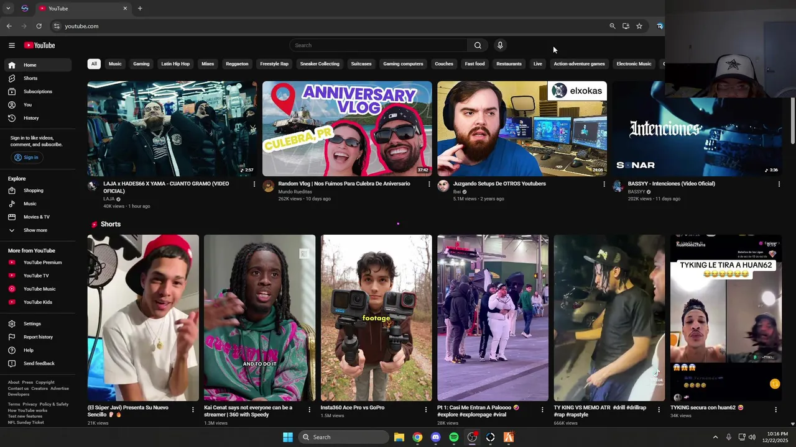Select the Gaming filter chip
Viewport: 796px width, 447px height.
point(141,64)
